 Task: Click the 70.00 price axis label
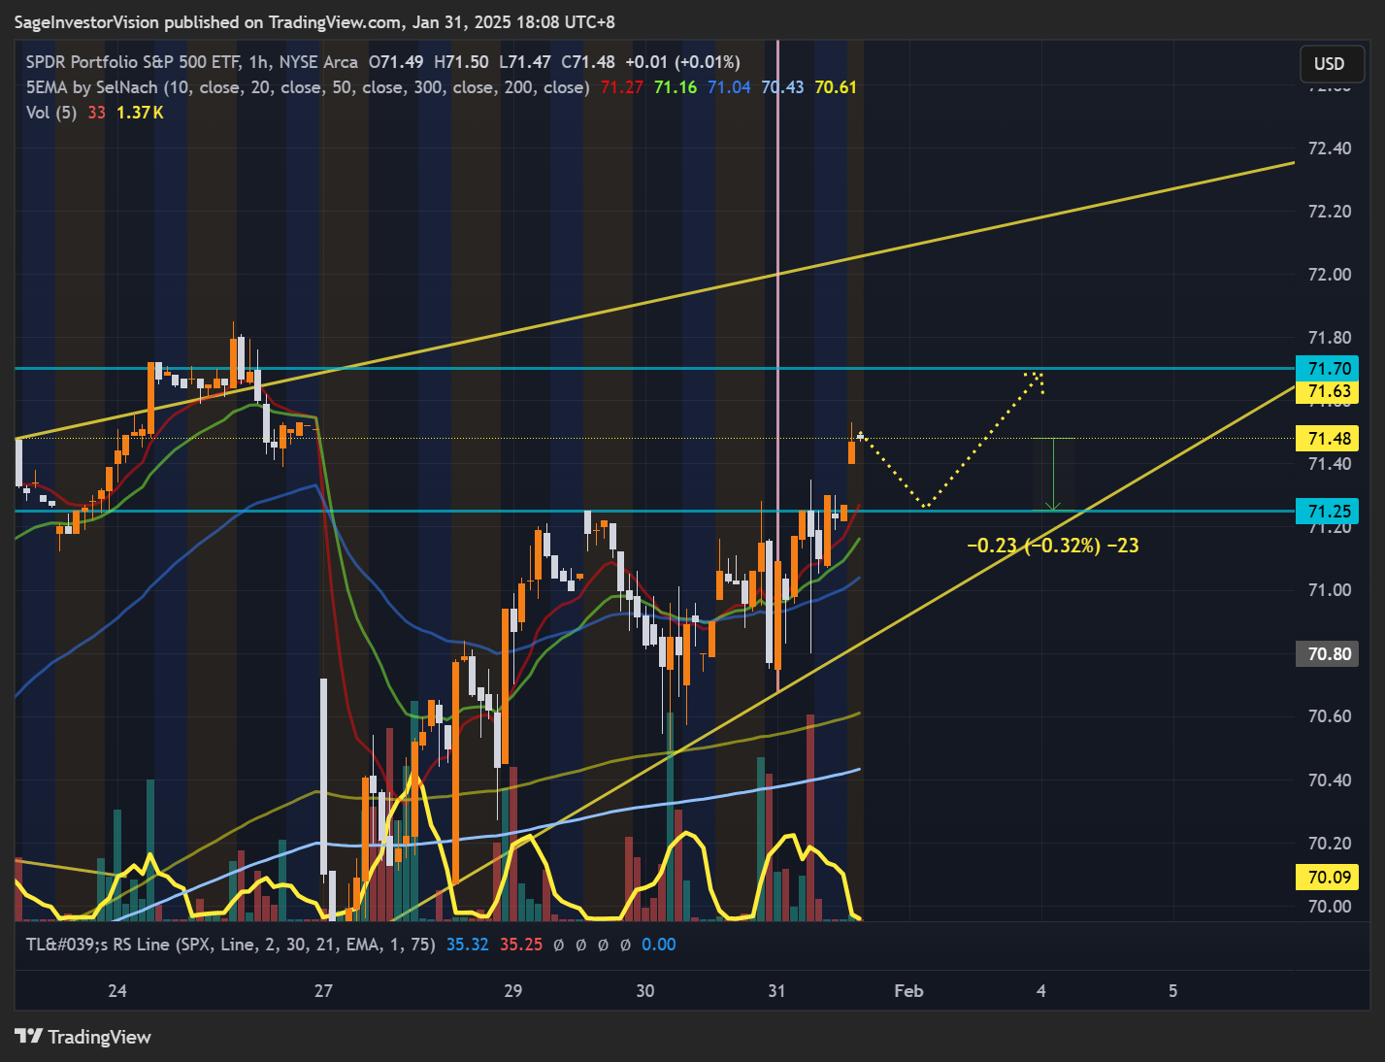[x=1330, y=907]
